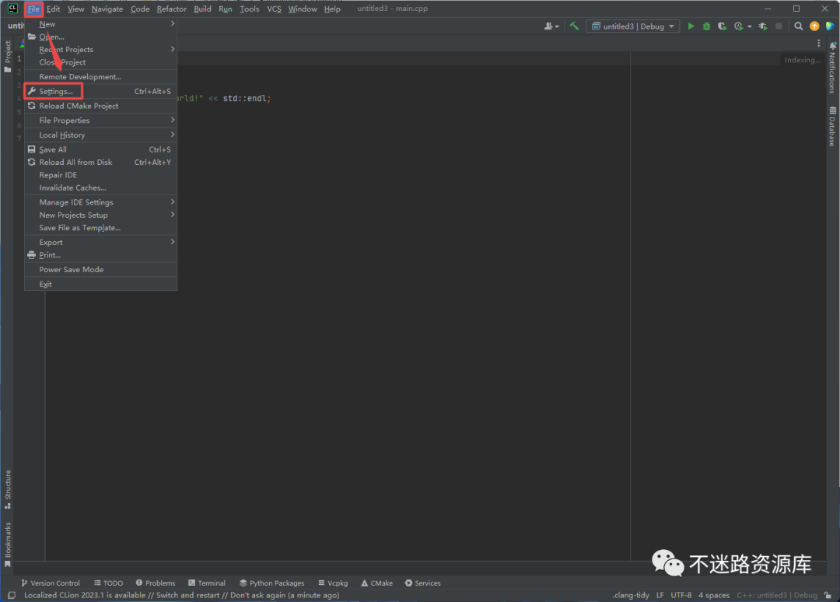Select Settings... from the File menu
Image resolution: width=840 pixels, height=602 pixels.
click(x=100, y=91)
